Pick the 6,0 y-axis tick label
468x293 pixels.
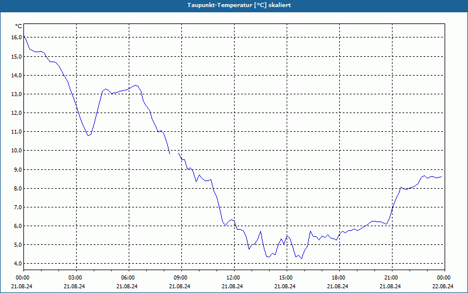18,226
